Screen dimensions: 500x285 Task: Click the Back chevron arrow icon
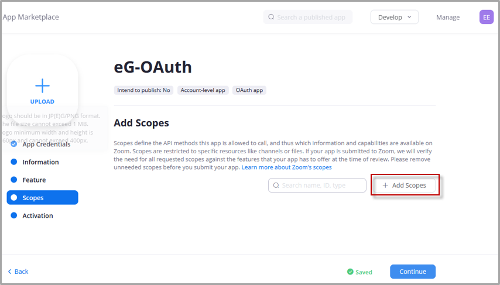pos(9,272)
